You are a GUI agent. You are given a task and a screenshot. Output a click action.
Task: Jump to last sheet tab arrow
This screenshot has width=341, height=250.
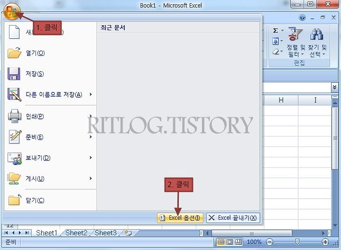coord(27,233)
